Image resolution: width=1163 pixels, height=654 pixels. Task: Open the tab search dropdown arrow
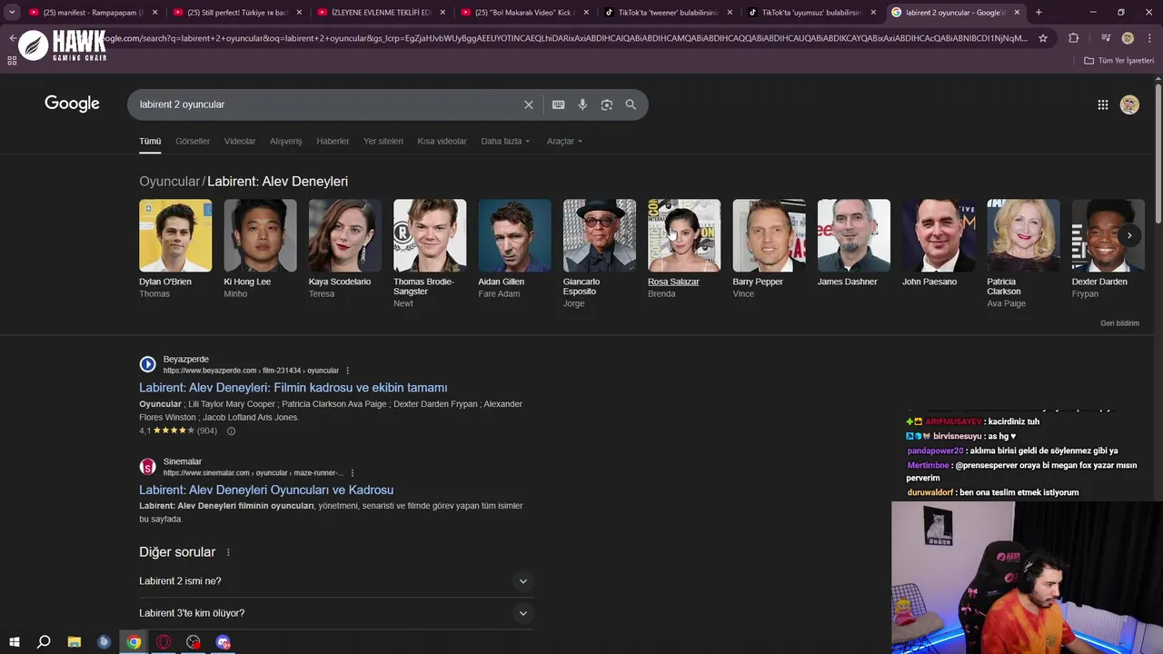tap(12, 13)
